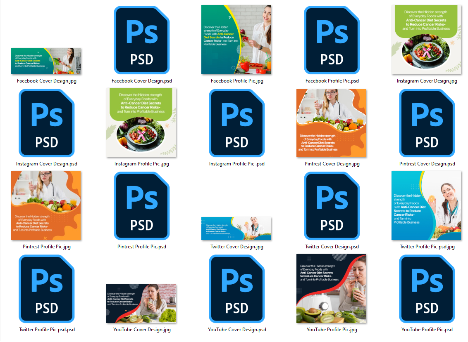Click the YouTube Profile Pic.jpg filename label
Viewport: 468px width, 342px height.
(332, 330)
